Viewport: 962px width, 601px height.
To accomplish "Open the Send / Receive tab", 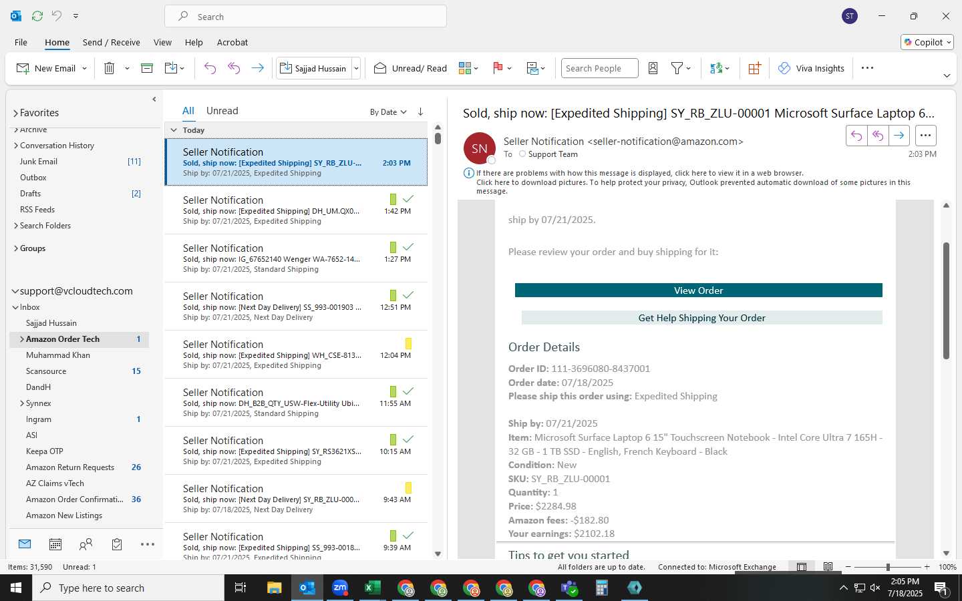I will [x=112, y=42].
